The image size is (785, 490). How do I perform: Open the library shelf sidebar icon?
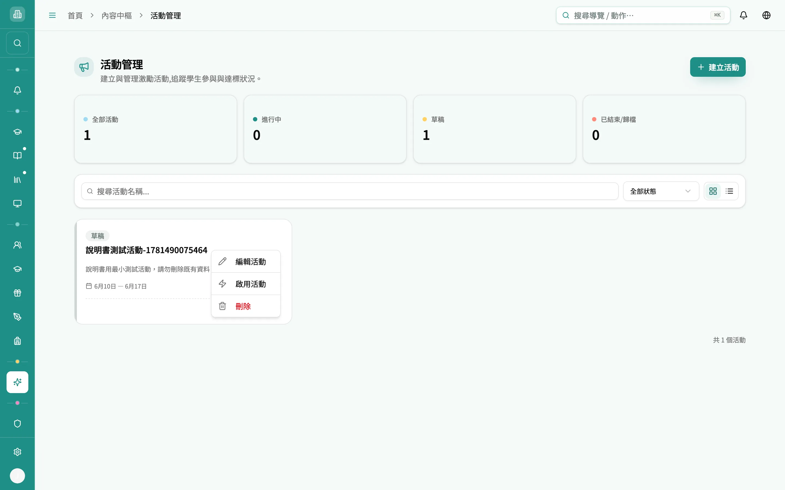point(17,180)
